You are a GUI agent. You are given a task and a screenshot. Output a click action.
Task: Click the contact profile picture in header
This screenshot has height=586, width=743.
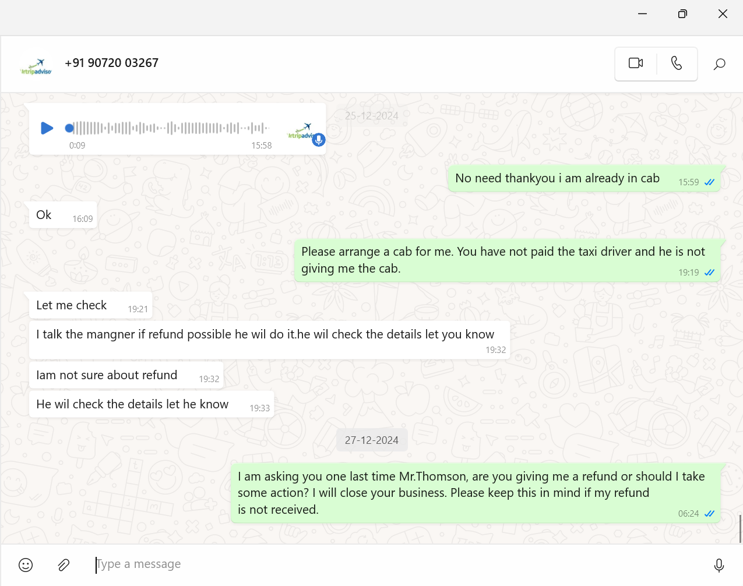[x=36, y=63]
